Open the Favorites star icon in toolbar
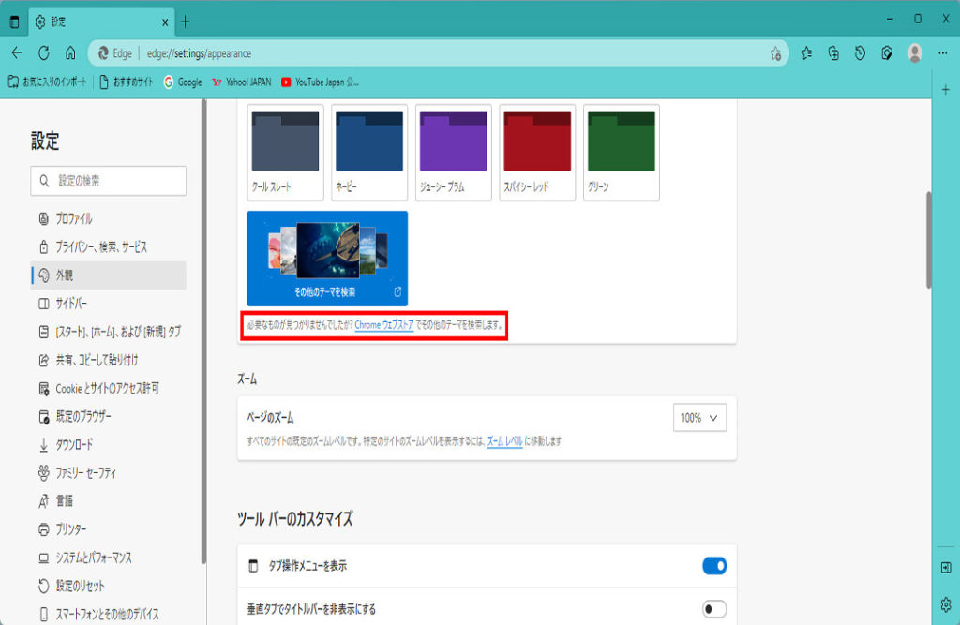This screenshot has width=960, height=625. (806, 53)
